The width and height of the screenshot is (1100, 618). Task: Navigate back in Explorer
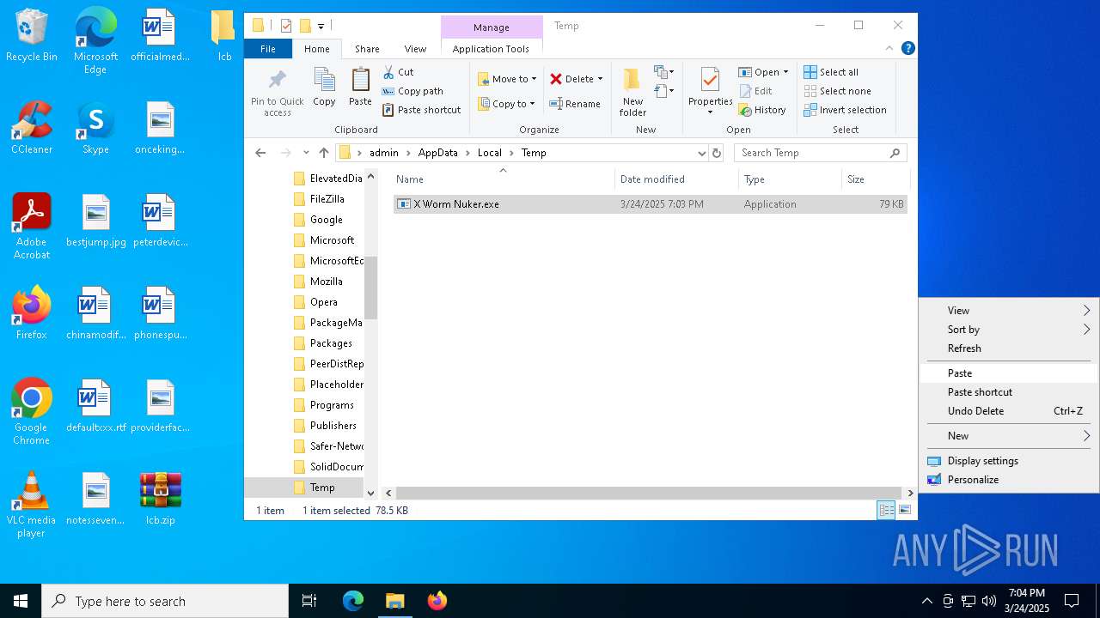click(261, 153)
